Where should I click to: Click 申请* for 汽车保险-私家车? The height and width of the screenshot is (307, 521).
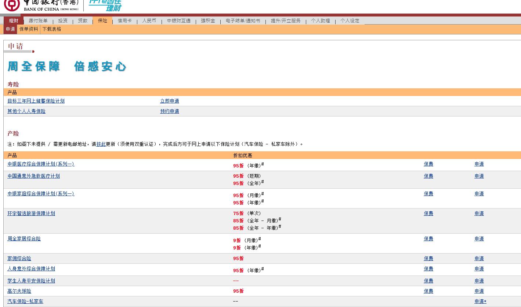480,302
